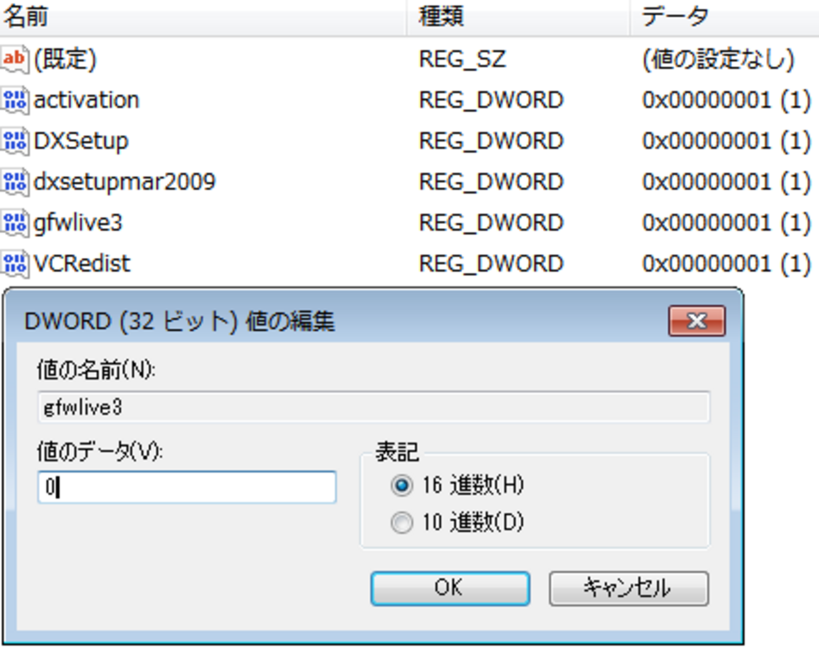Select the VCRedist registry value
The width and height of the screenshot is (819, 651).
[x=82, y=264]
